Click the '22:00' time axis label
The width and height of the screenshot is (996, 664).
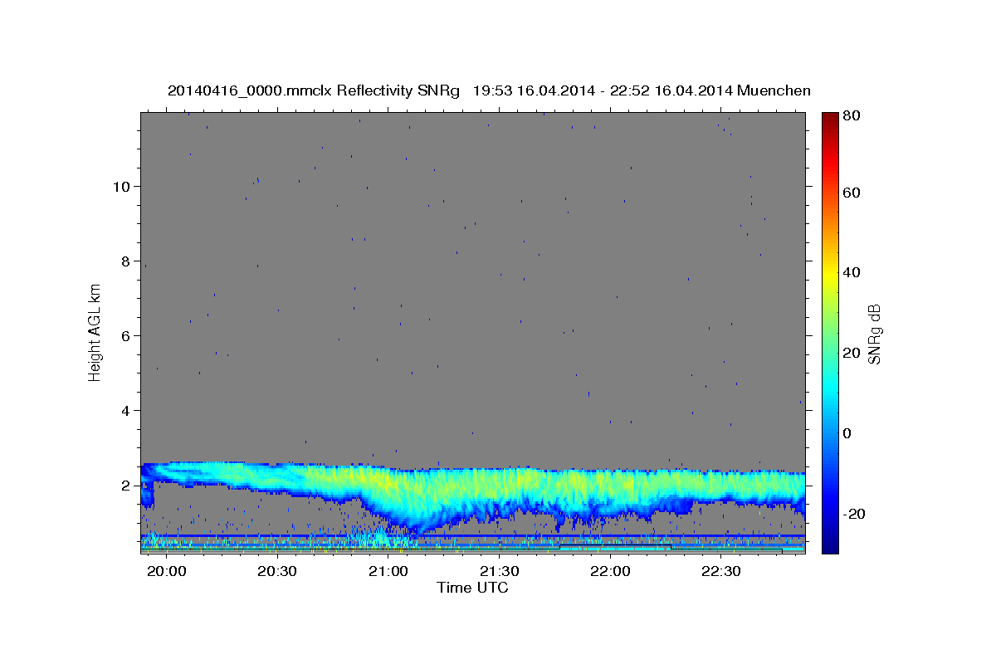coord(611,571)
